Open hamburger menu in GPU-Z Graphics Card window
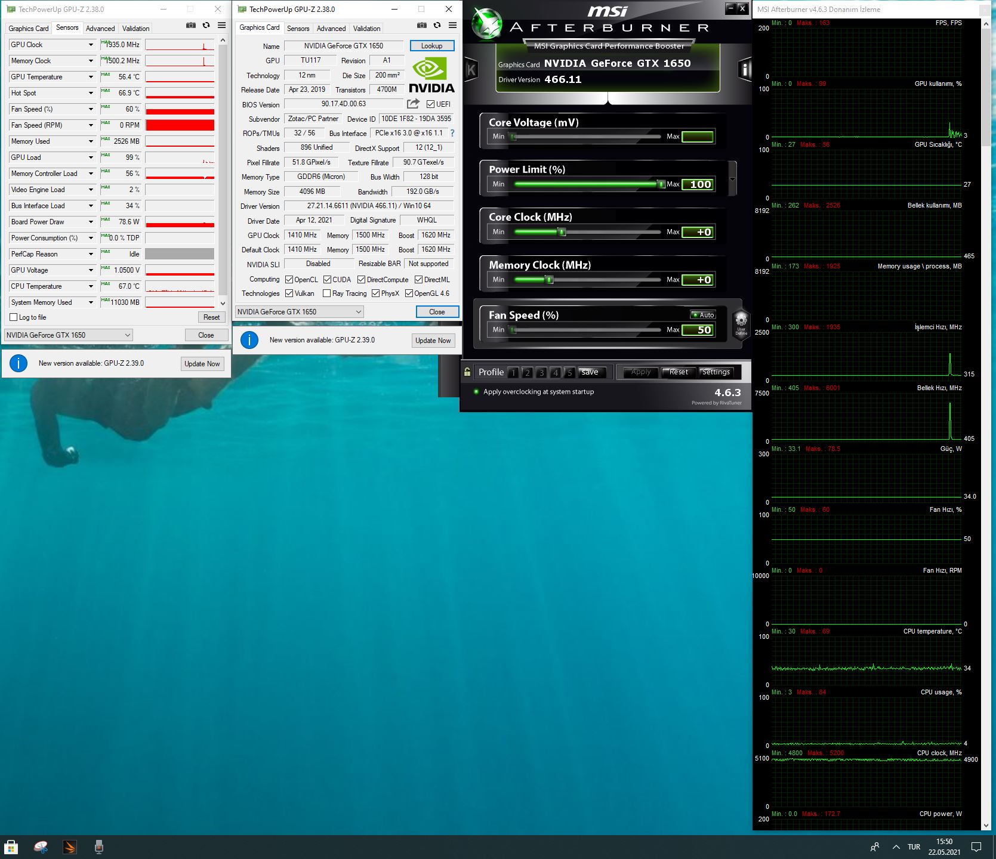Screen dimensions: 996x859 (453, 25)
